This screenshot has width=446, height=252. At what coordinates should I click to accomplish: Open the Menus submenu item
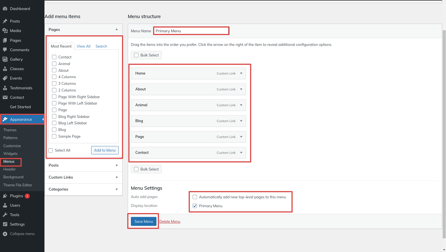pos(9,161)
